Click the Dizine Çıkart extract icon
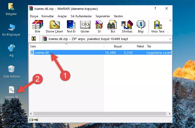The width and height of the screenshot is (195, 128). click(x=54, y=26)
